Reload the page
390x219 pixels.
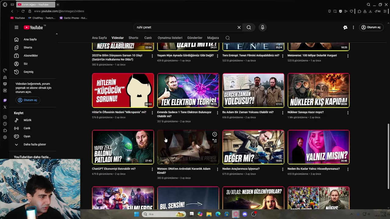[x=23, y=11]
